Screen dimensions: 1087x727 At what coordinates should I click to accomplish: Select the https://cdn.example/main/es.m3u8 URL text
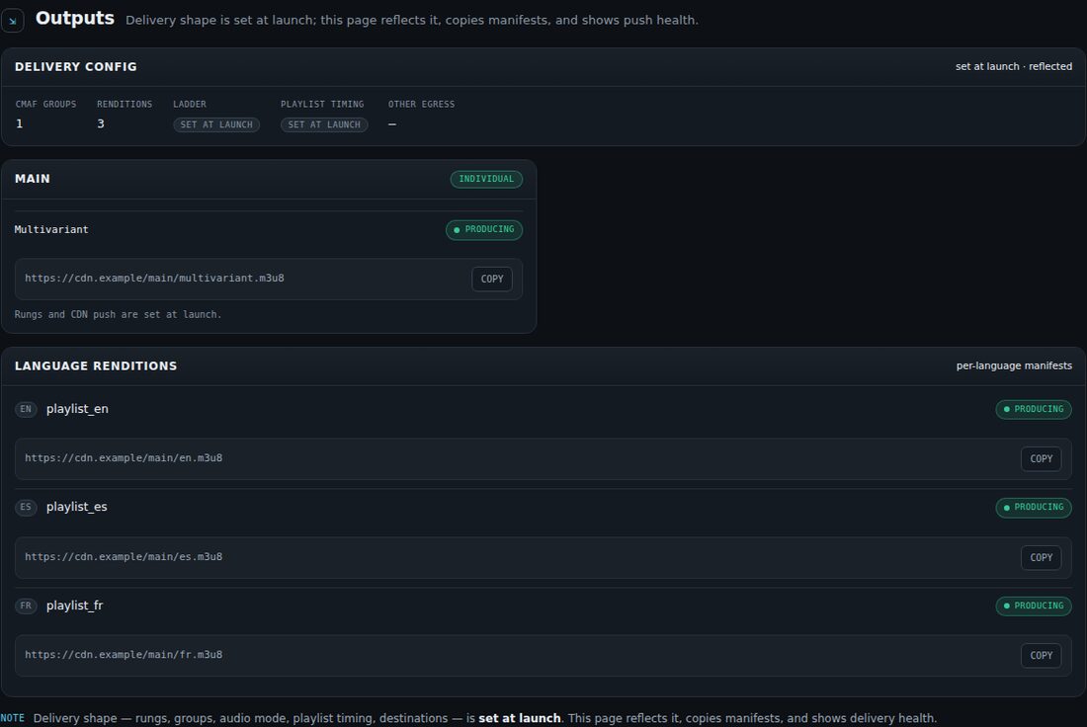(124, 556)
